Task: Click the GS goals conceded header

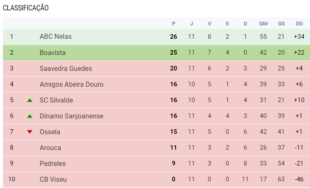Action: click(x=281, y=24)
